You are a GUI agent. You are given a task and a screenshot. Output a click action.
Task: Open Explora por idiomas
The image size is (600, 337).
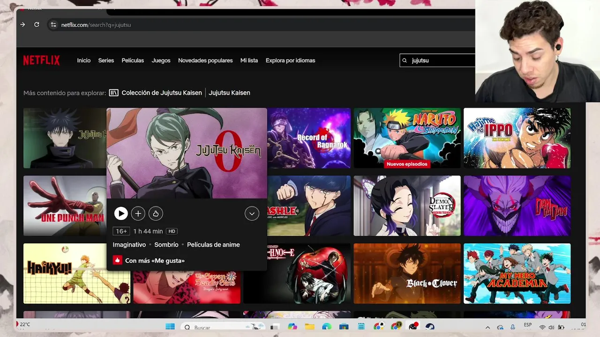(x=290, y=60)
